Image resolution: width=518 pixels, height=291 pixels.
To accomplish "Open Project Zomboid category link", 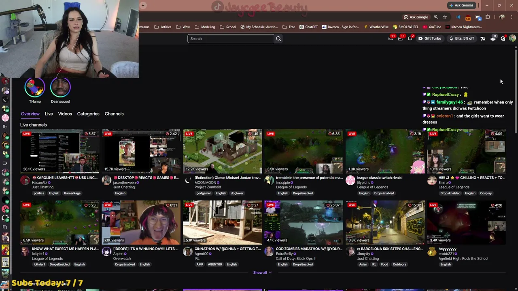I will 208,187.
